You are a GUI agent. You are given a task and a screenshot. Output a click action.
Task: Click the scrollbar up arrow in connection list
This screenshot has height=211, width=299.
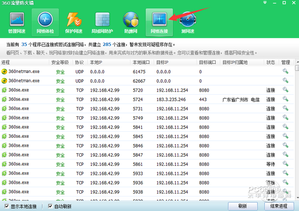297,68
